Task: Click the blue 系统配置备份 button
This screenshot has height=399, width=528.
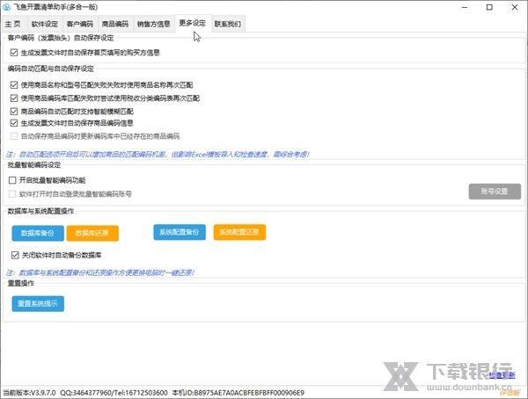Action: tap(180, 232)
